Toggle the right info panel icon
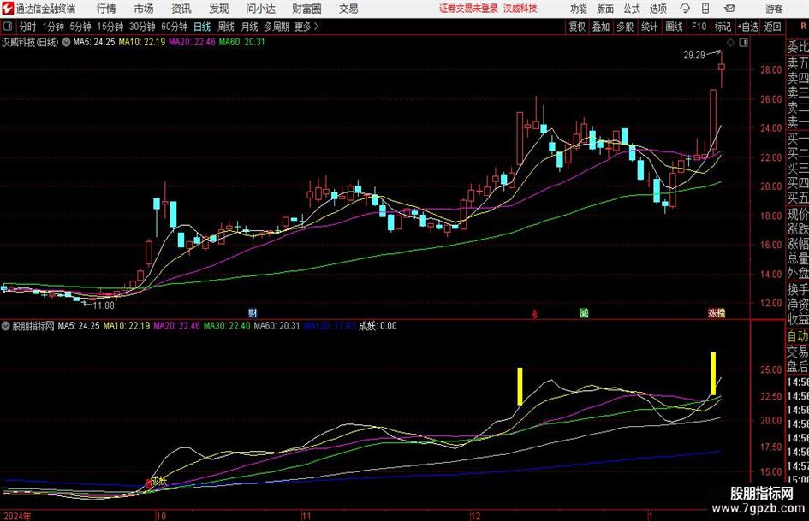This screenshot has height=521, width=809. click(x=743, y=42)
